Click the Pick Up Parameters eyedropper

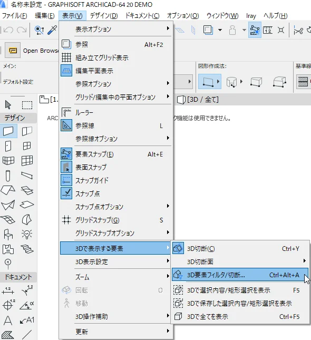52,30
